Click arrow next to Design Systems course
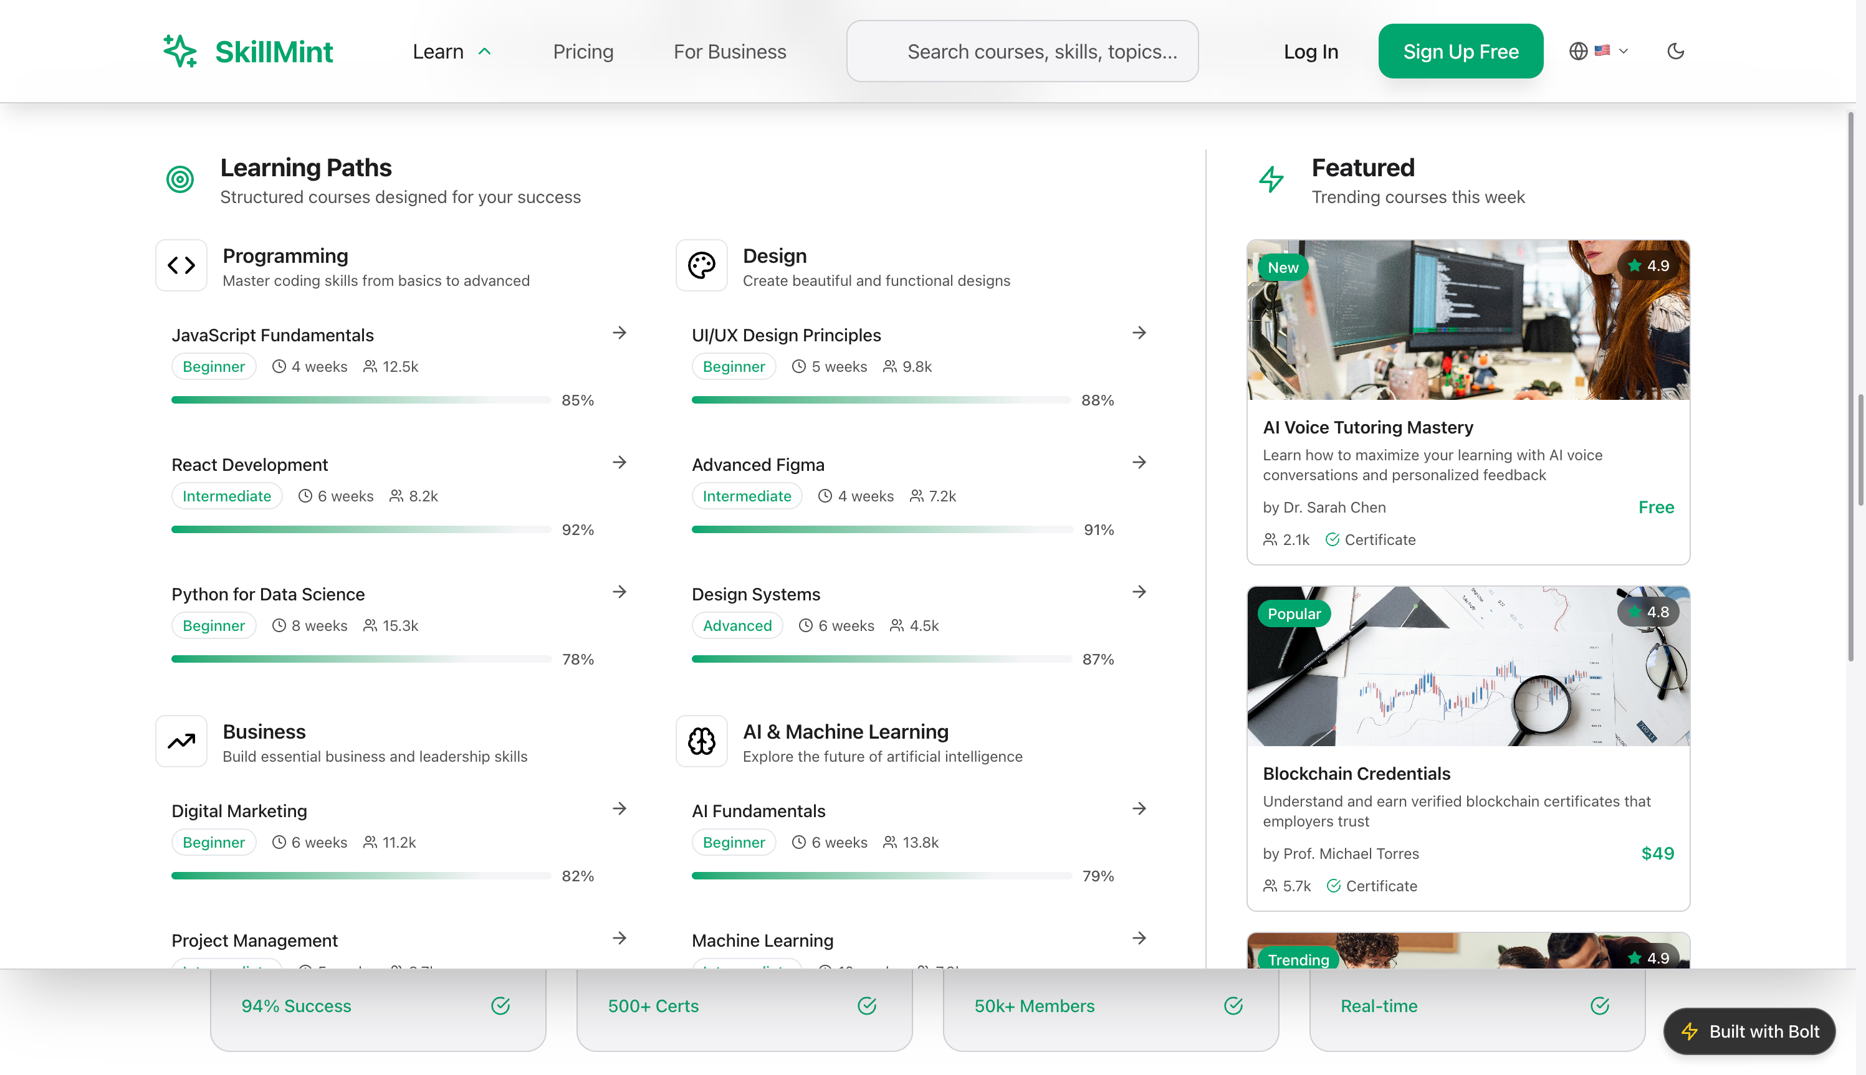 tap(1139, 592)
